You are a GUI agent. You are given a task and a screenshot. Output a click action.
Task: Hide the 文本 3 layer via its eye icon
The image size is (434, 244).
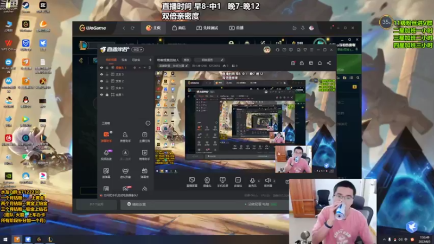(101, 74)
